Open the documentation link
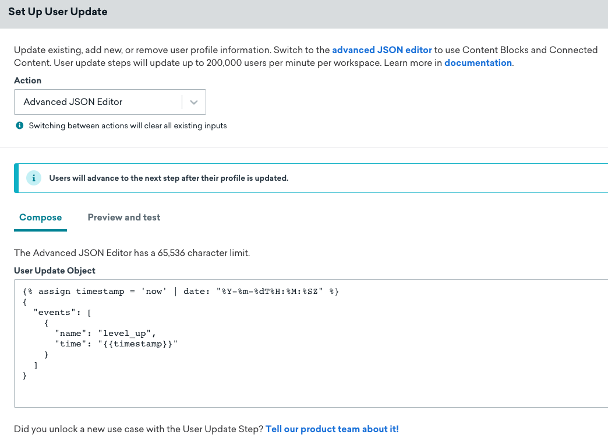Viewport: 608px width, 445px height. (x=478, y=62)
